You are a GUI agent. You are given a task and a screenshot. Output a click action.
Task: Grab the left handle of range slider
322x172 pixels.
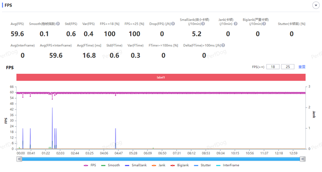(19, 159)
